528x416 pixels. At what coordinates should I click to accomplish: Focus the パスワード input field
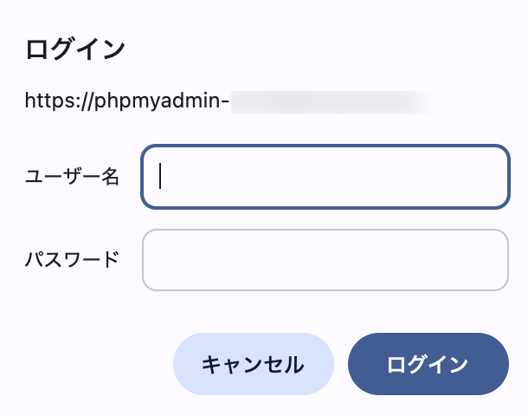tap(325, 260)
